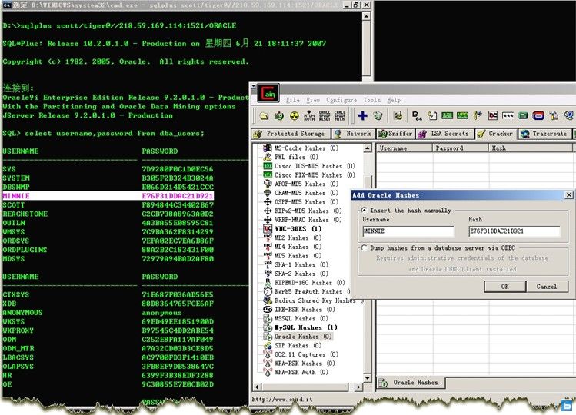The width and height of the screenshot is (576, 415).
Task: Click tree panel scroll-down arrow
Action: tap(367, 378)
